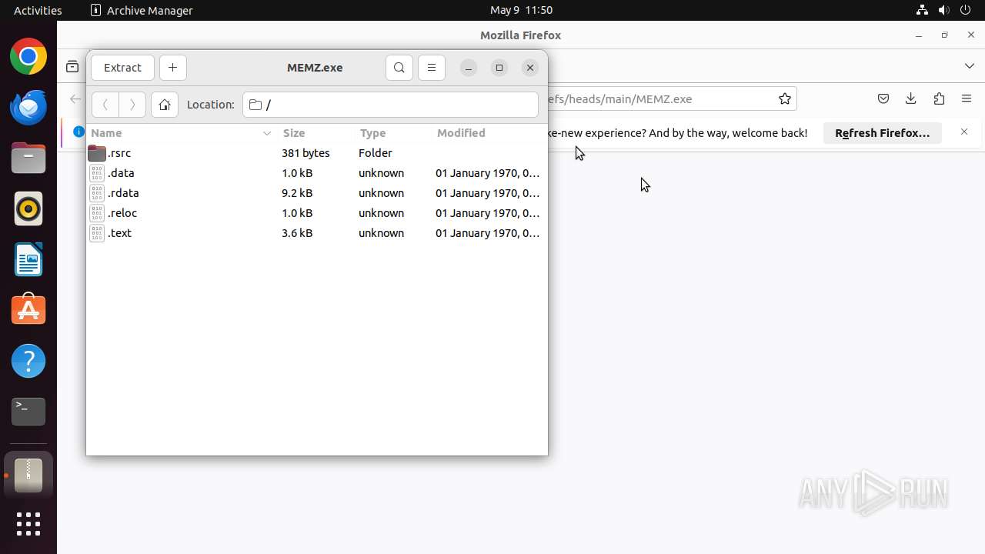
Task: Open Help from the dock
Action: click(28, 361)
